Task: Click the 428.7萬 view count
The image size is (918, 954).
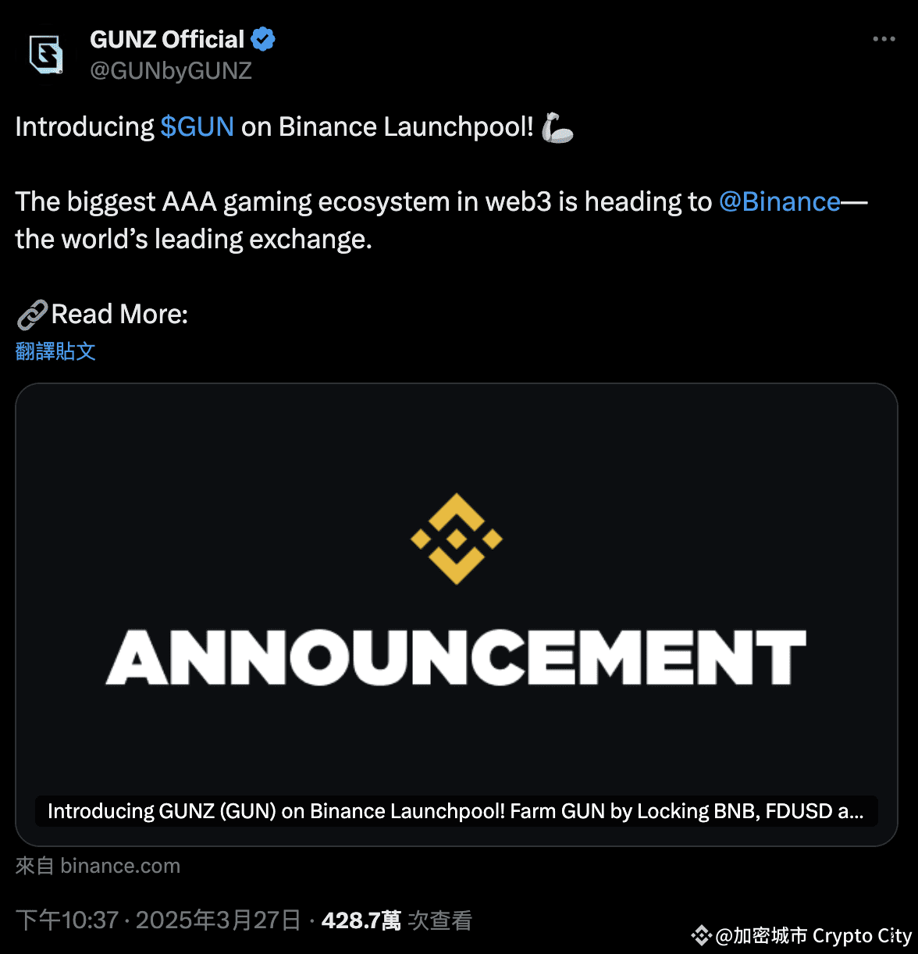Action: [x=360, y=920]
